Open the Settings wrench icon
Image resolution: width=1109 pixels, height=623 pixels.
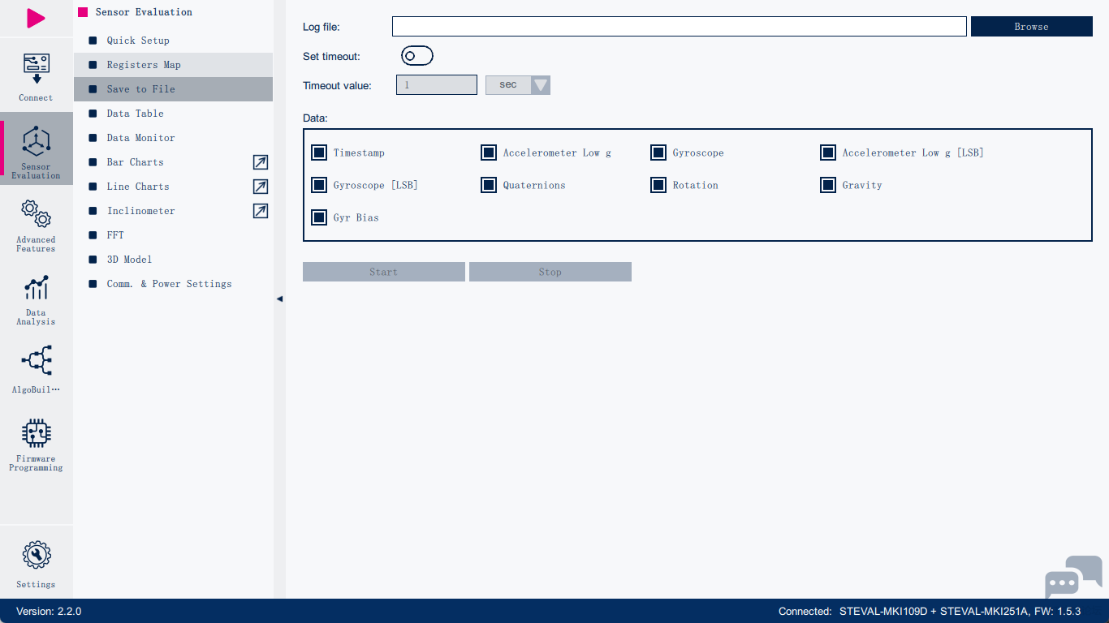pyautogui.click(x=36, y=556)
